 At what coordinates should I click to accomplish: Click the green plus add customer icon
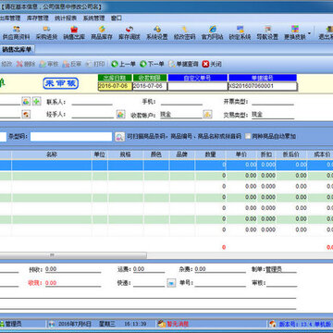[x=37, y=101]
